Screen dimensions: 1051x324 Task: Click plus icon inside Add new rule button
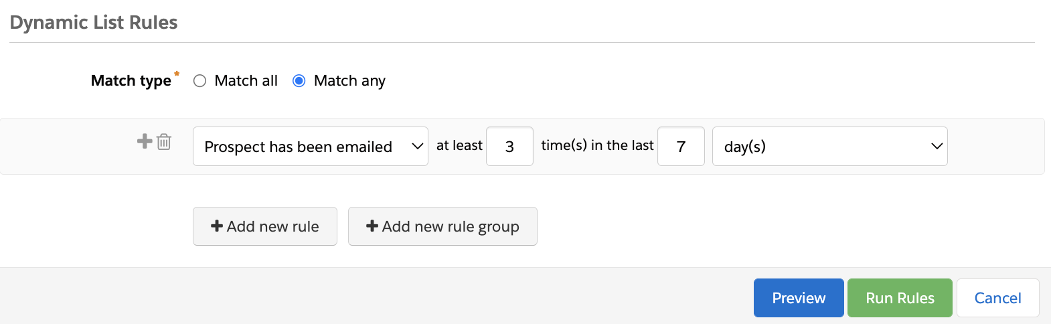click(217, 226)
